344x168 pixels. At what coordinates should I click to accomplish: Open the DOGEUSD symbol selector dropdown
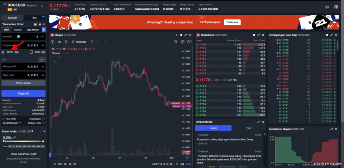click(42, 6)
